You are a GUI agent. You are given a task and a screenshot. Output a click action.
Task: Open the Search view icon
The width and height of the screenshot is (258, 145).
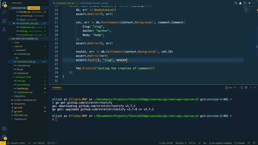tap(4, 12)
